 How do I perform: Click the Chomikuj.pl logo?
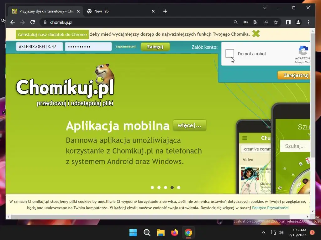click(65, 86)
